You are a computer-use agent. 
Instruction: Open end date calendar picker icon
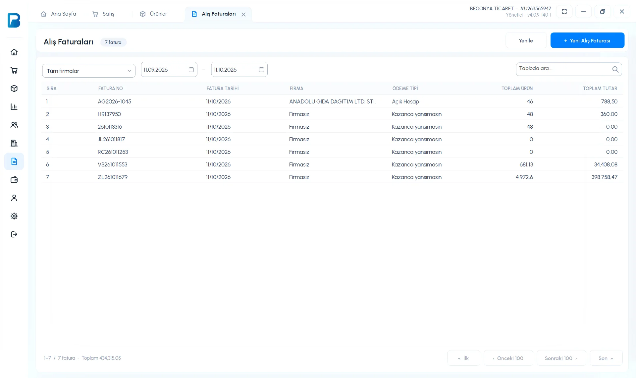point(261,69)
